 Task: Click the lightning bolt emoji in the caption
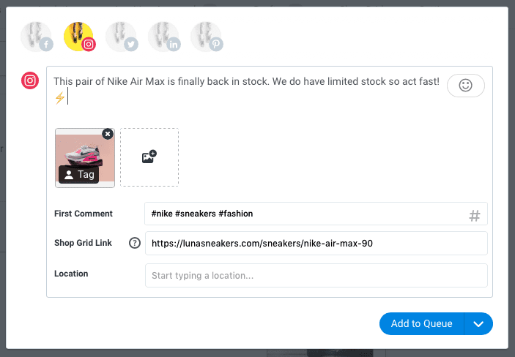(x=60, y=98)
